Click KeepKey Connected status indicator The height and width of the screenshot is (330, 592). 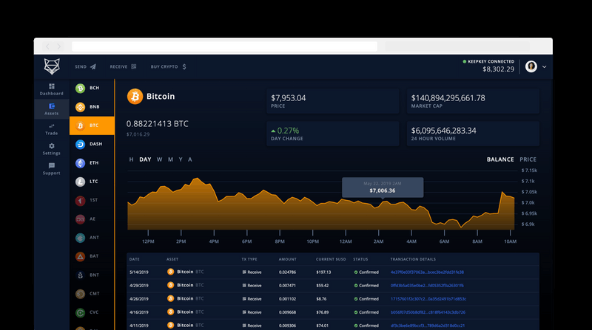488,61
